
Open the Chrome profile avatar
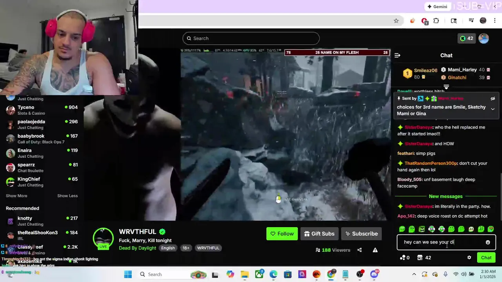[483, 21]
